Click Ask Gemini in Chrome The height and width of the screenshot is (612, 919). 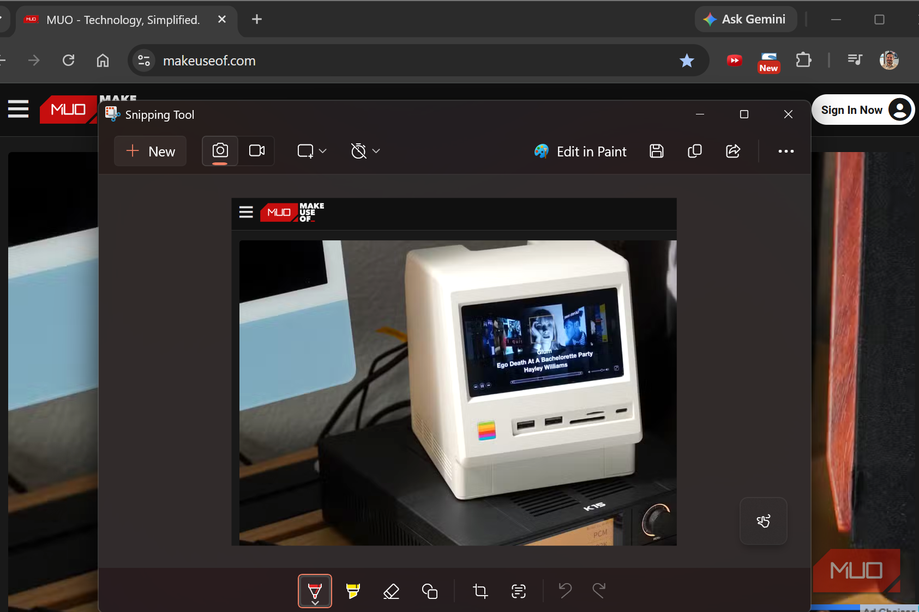(x=746, y=19)
